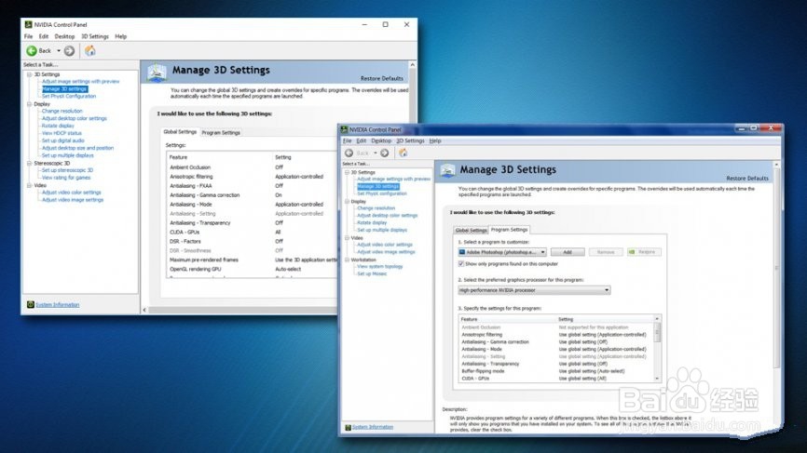Click Forward arrow icon in left NVIDIA window
The image size is (807, 453).
click(x=70, y=50)
